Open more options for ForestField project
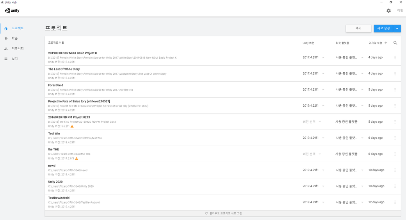Image resolution: width=406 pixels, height=220 pixels. [x=395, y=90]
